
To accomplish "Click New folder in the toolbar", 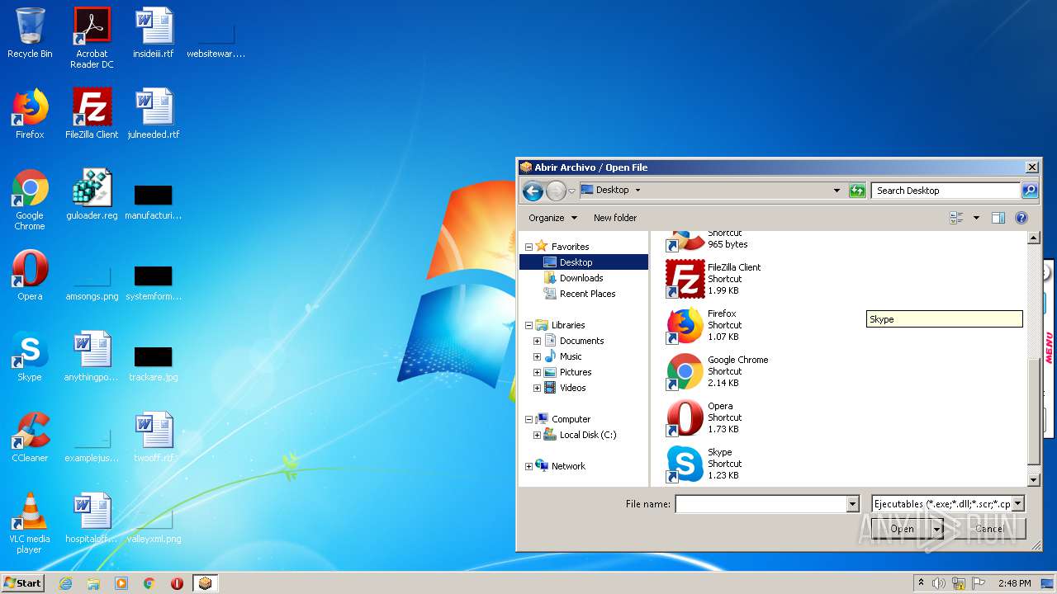I will tap(615, 218).
